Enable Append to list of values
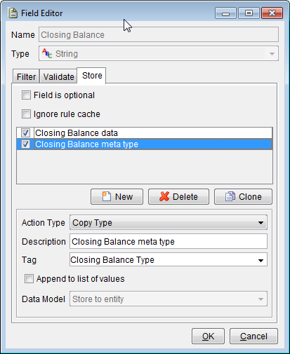290x354 pixels. pyautogui.click(x=29, y=279)
